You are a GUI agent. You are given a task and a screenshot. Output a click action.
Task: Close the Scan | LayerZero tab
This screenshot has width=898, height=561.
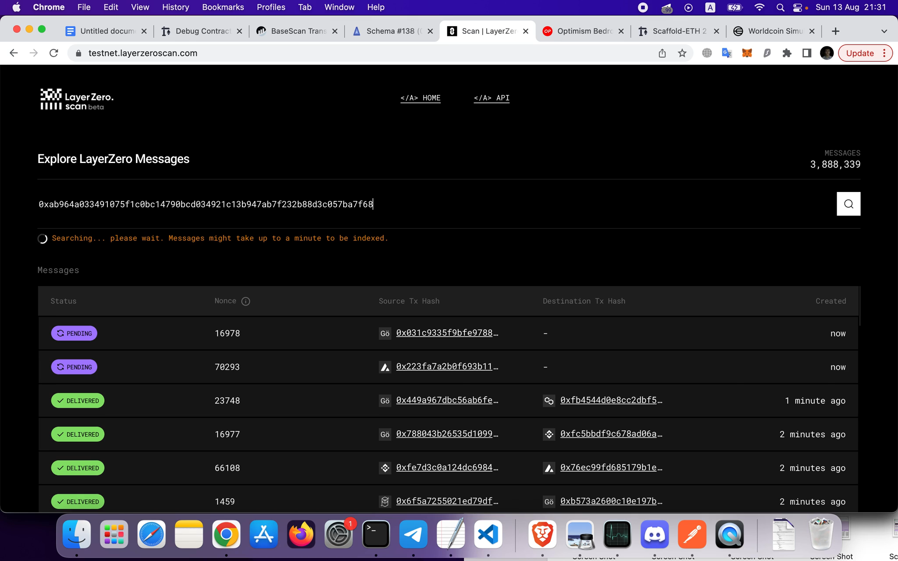(526, 31)
